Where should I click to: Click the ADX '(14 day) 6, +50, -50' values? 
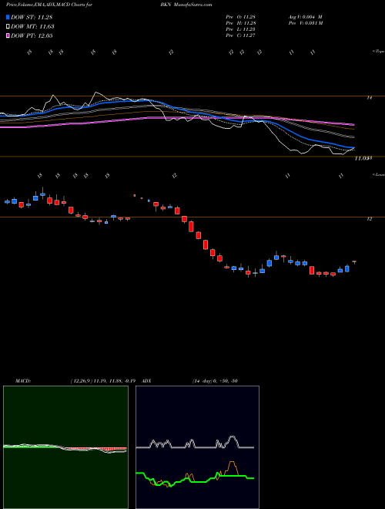[215, 381]
